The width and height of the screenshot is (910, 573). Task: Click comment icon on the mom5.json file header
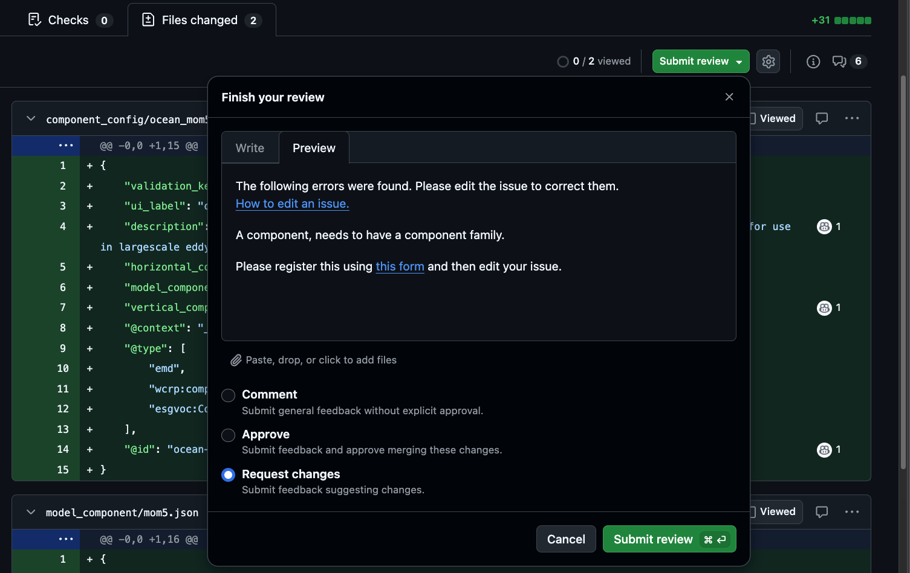[821, 512]
